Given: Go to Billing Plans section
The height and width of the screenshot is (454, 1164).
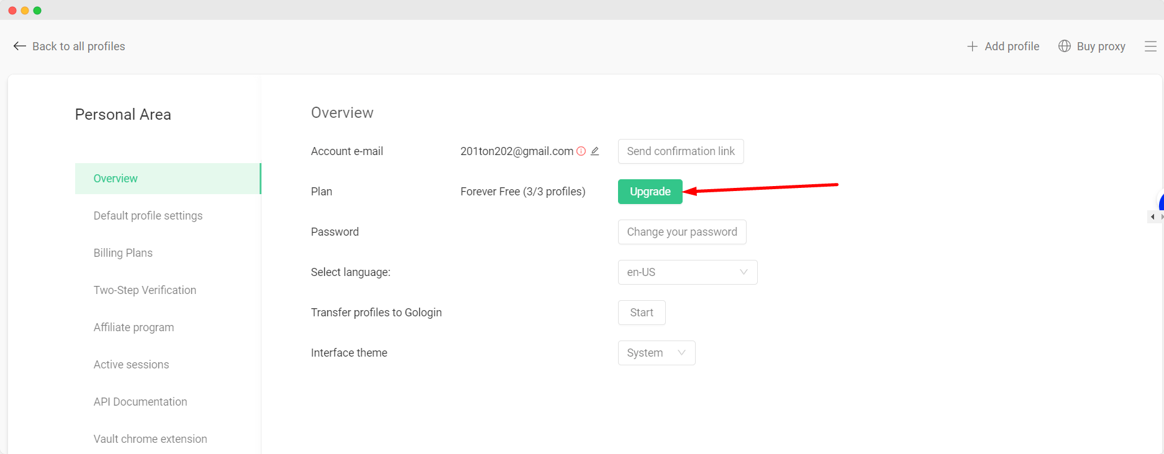Looking at the screenshot, I should point(123,253).
